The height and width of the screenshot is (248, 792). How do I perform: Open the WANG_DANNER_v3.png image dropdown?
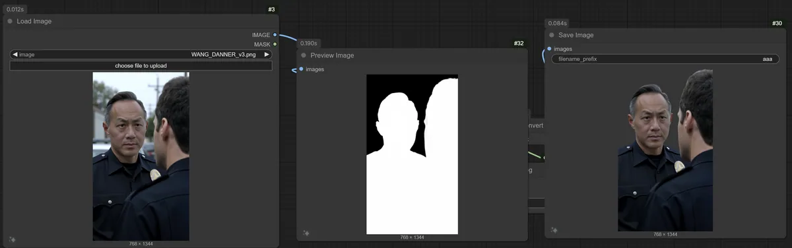click(141, 55)
